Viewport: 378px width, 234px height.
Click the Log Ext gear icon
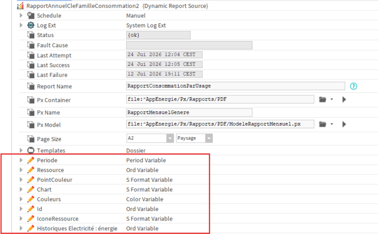click(31, 25)
